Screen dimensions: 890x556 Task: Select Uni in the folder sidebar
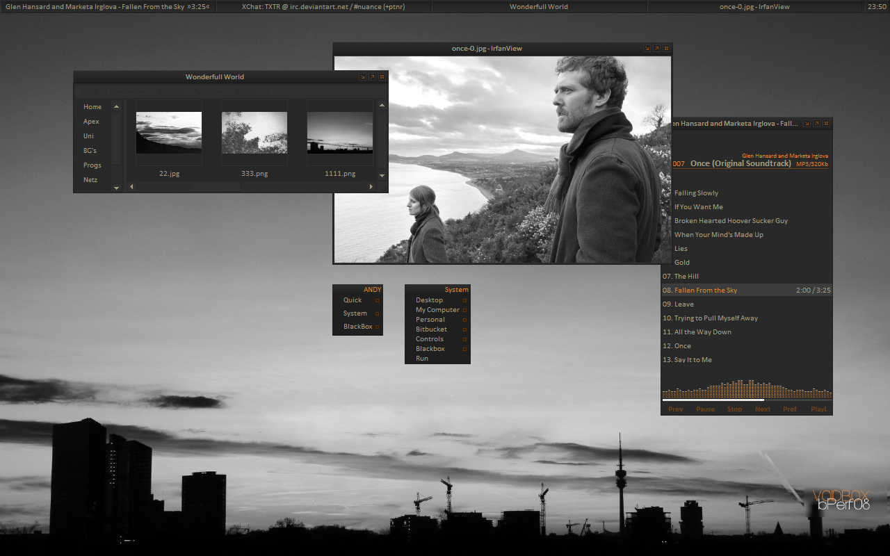tap(88, 136)
